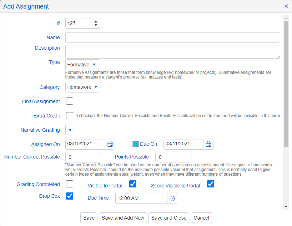
Task: Uncheck Score Visible to Portal
Action: click(x=210, y=184)
